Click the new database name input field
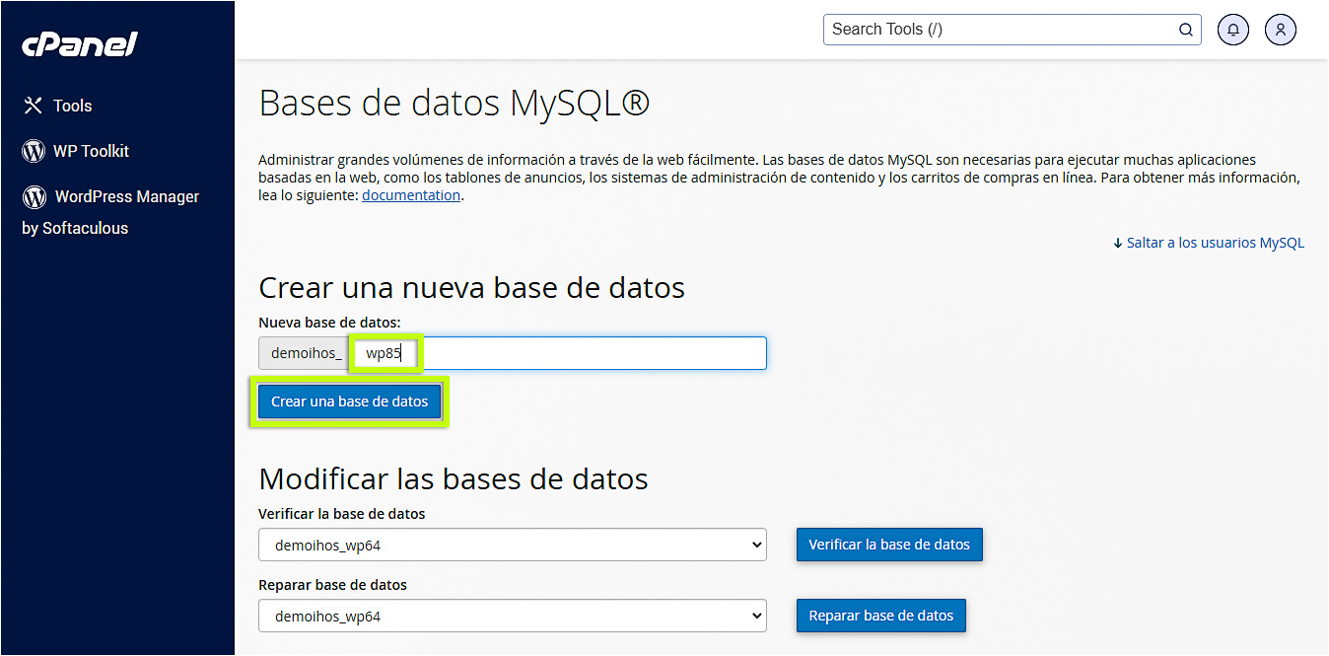1329x656 pixels. [x=552, y=352]
